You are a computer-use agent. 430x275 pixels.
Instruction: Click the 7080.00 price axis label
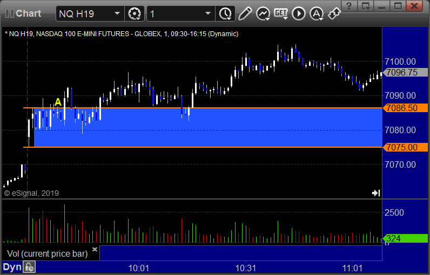pyautogui.click(x=400, y=130)
